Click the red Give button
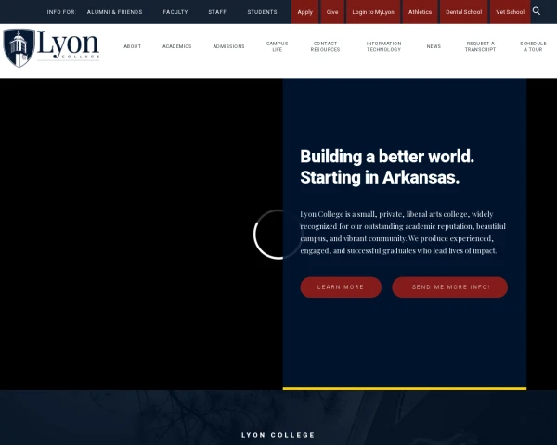 click(332, 12)
